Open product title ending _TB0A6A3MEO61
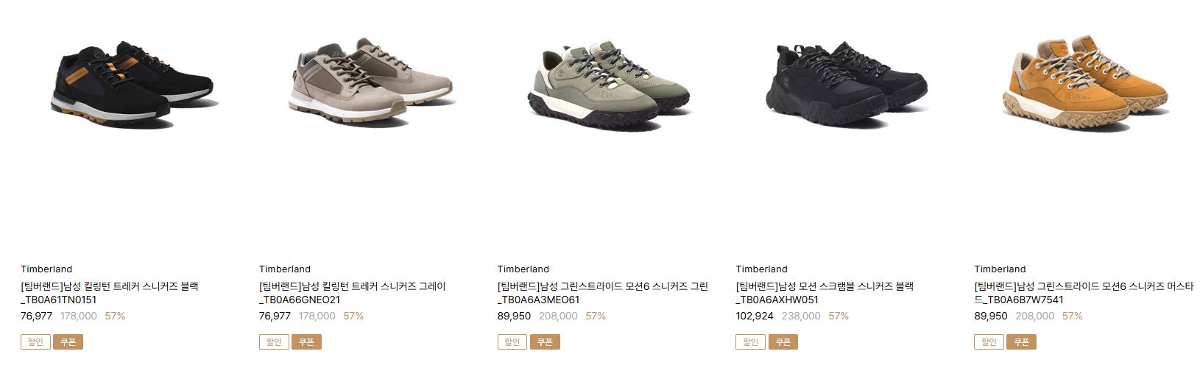The image size is (1200, 368). [x=603, y=293]
